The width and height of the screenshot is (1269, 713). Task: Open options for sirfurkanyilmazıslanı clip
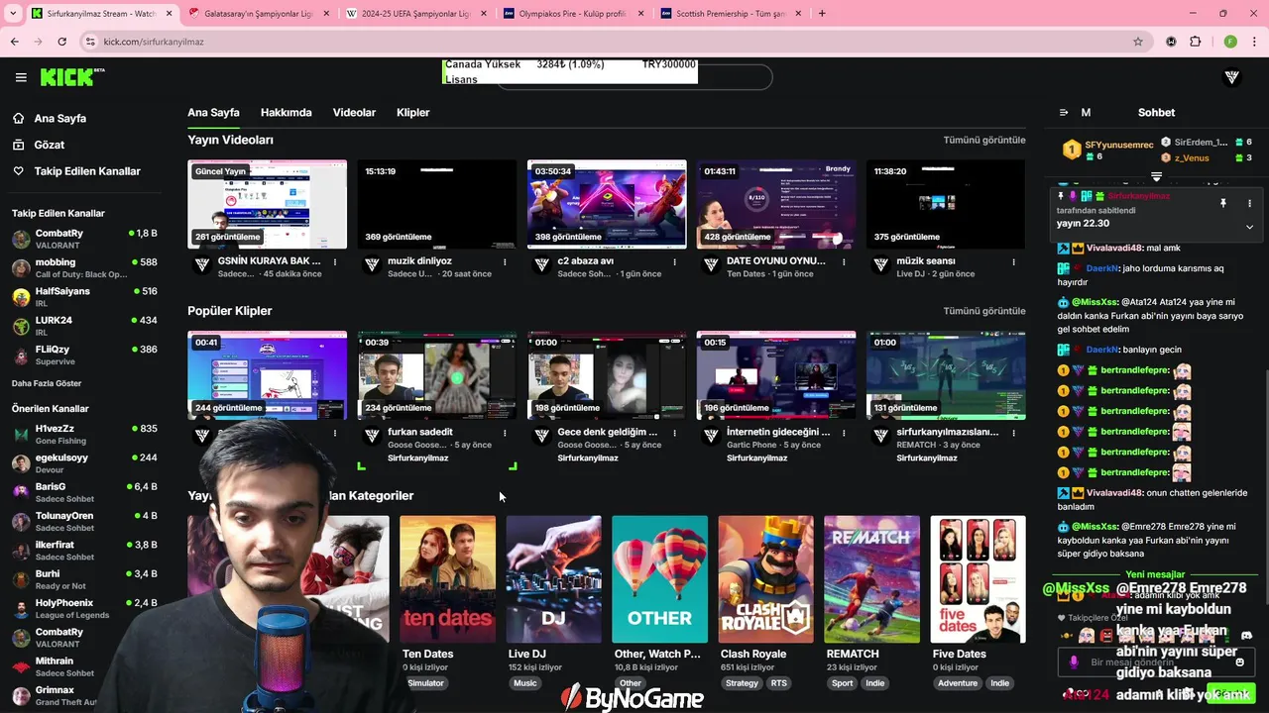pyautogui.click(x=1013, y=434)
